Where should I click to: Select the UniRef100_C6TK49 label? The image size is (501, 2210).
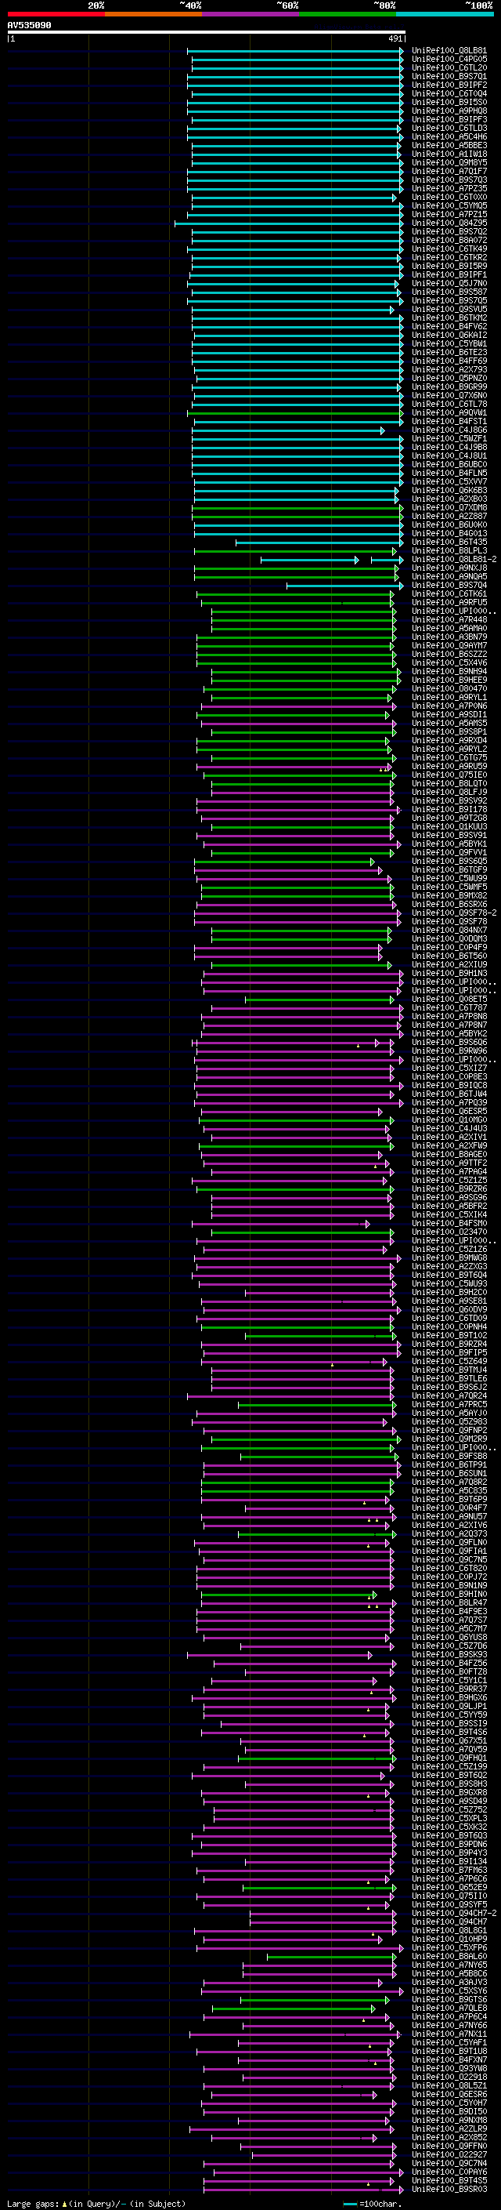(449, 249)
